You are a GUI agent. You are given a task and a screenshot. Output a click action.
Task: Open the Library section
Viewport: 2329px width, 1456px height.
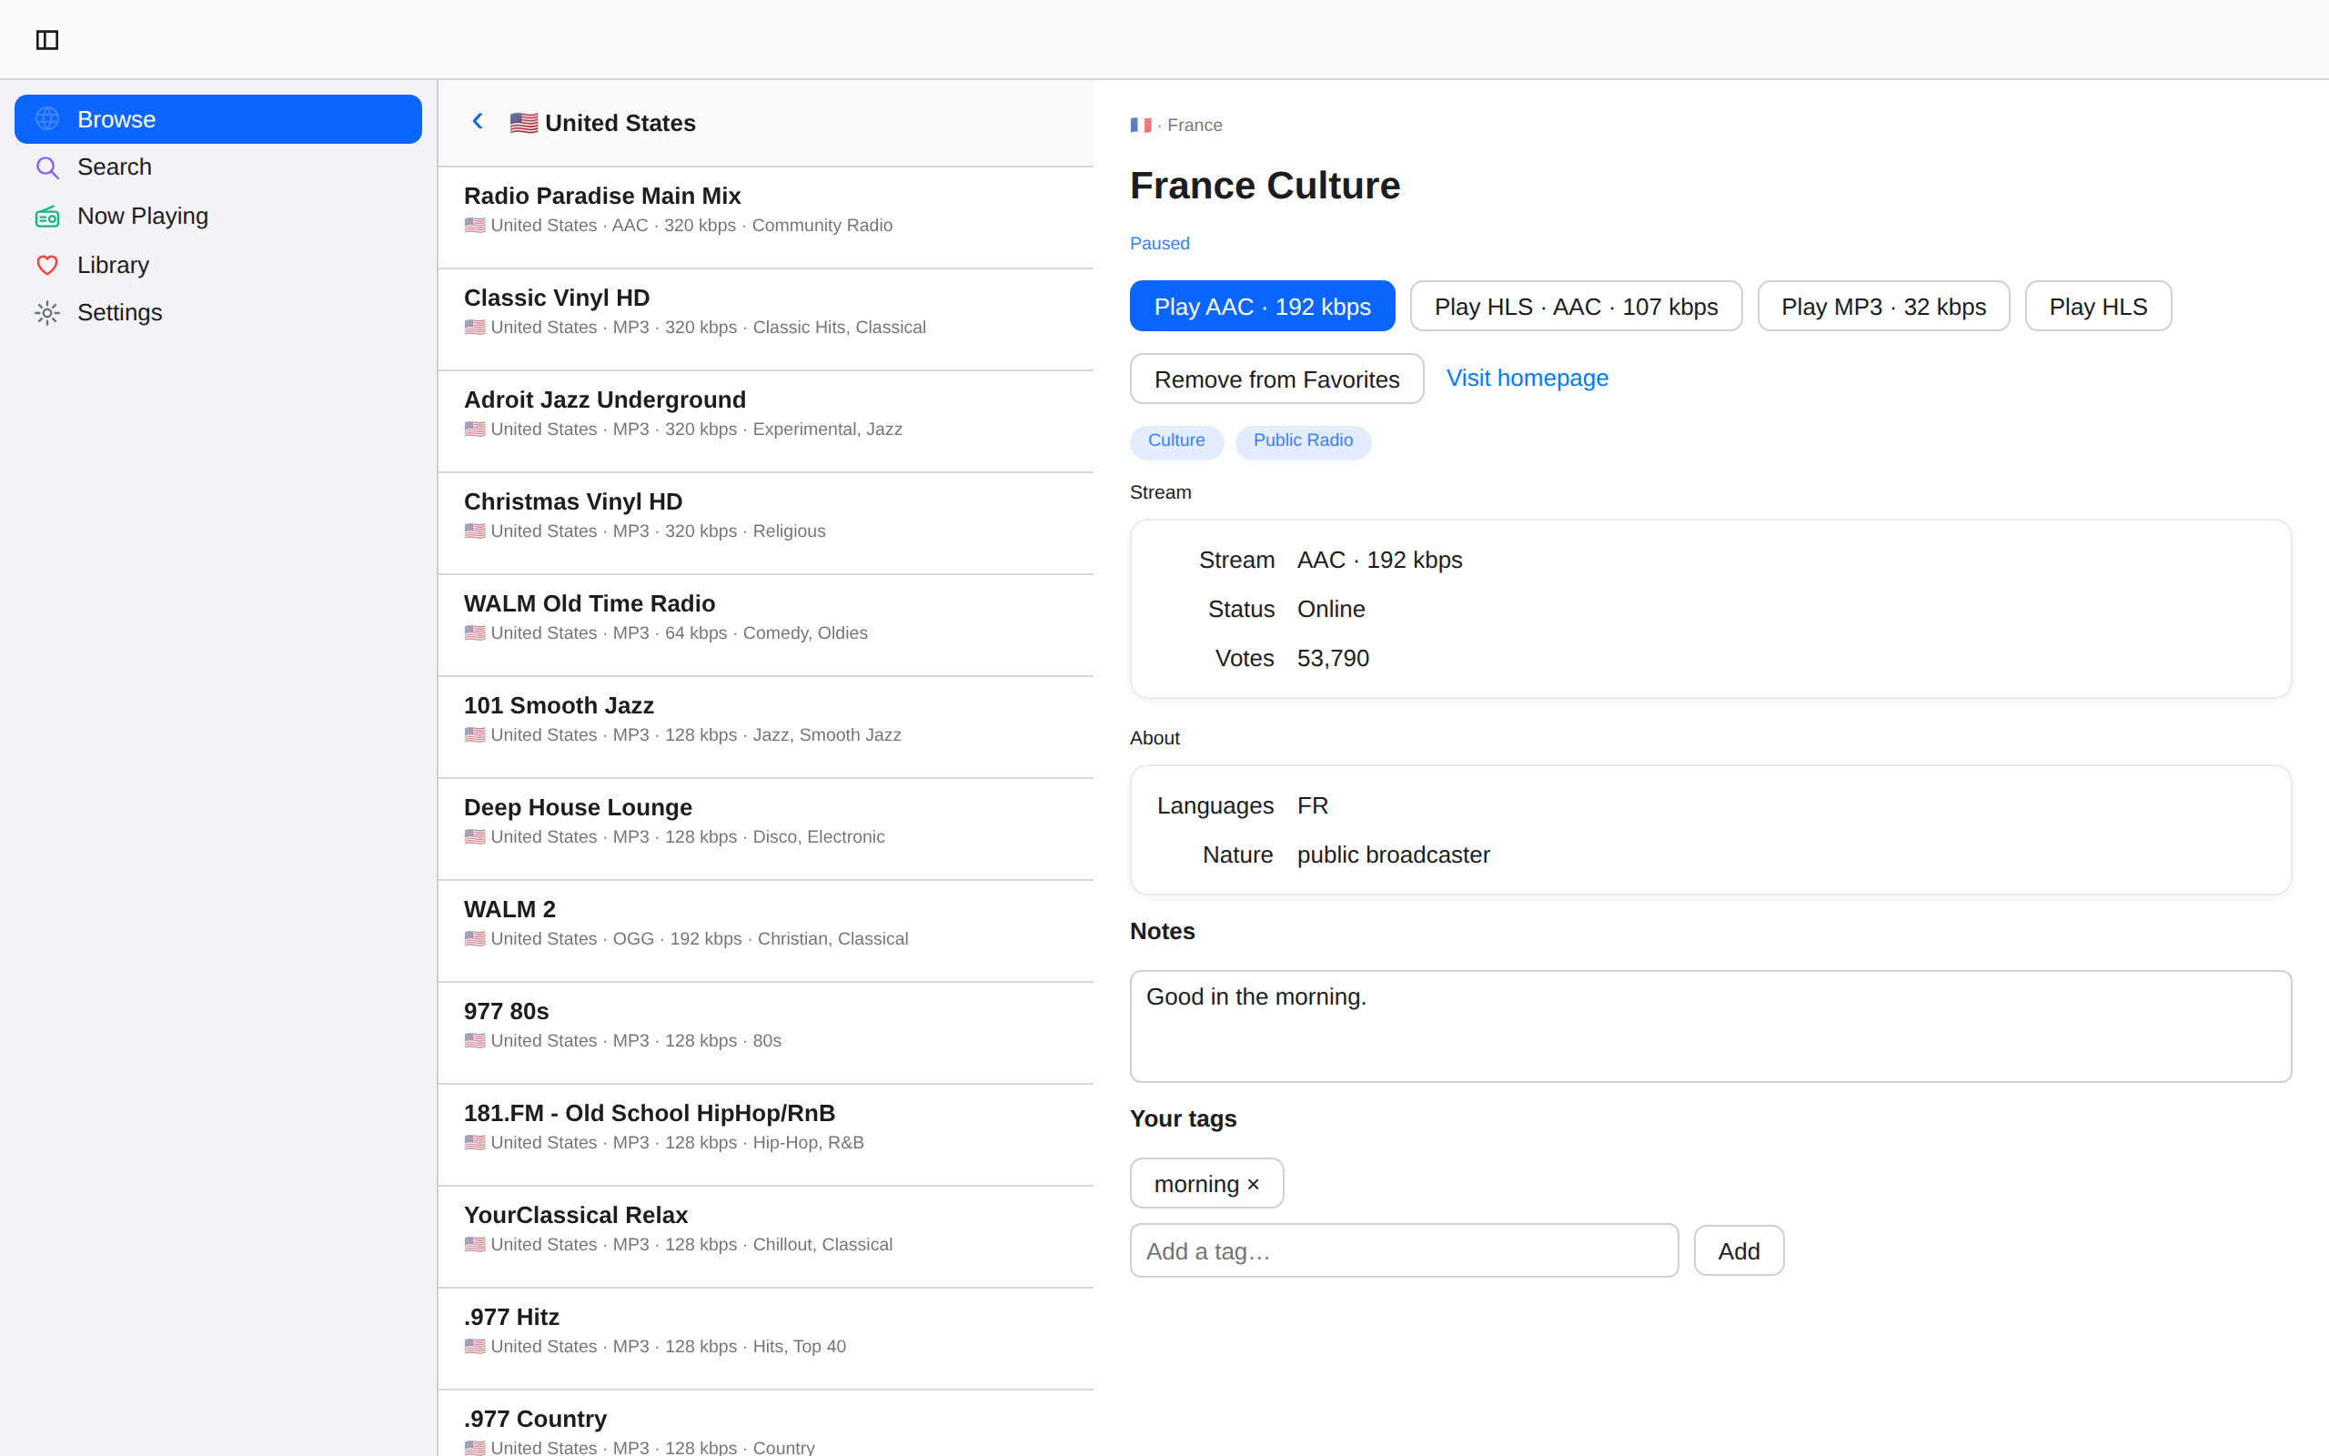[x=218, y=265]
